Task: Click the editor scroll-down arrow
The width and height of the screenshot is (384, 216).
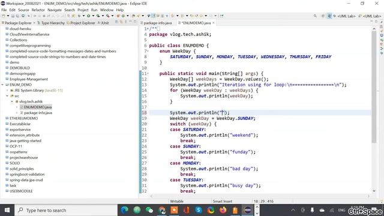Action: [374, 191]
